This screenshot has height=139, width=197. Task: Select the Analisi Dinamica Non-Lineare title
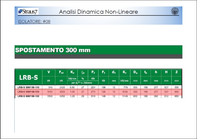coord(98,12)
